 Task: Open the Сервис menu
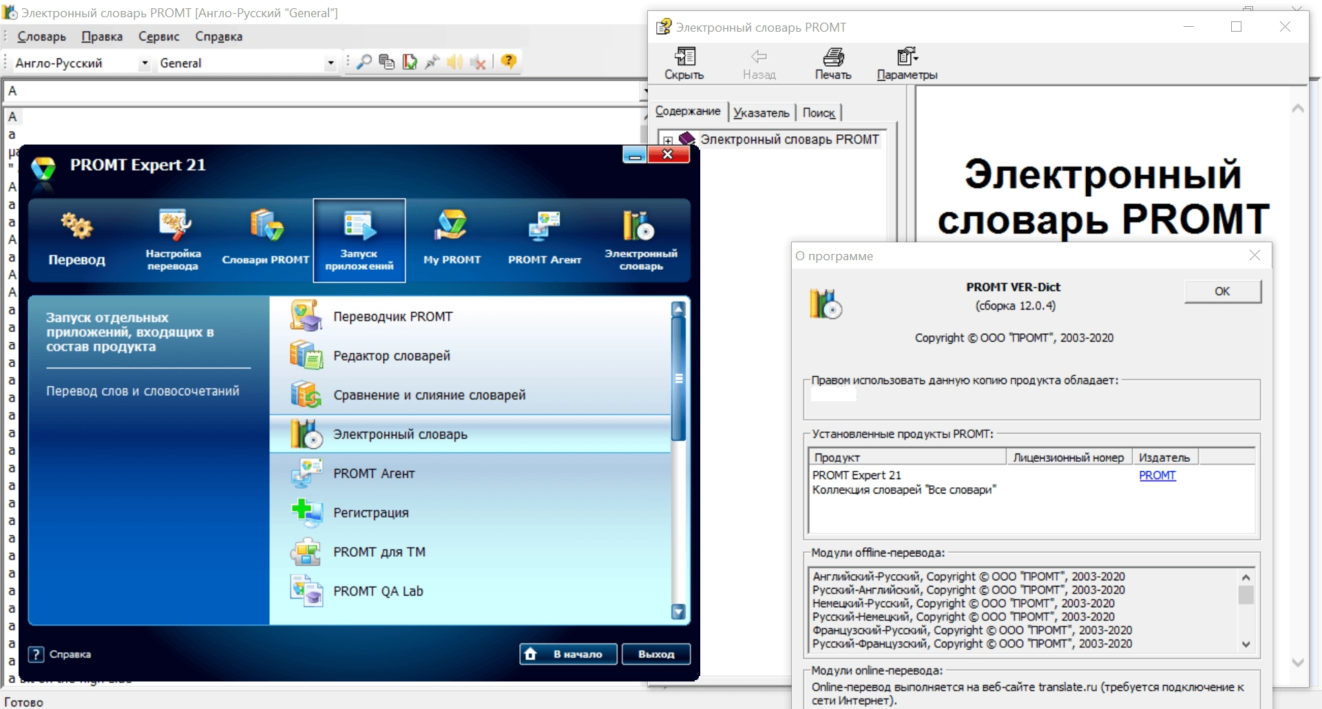[x=158, y=36]
